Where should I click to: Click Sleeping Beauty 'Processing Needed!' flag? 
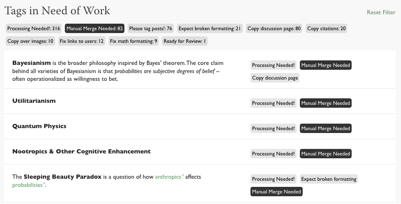coord(273,179)
